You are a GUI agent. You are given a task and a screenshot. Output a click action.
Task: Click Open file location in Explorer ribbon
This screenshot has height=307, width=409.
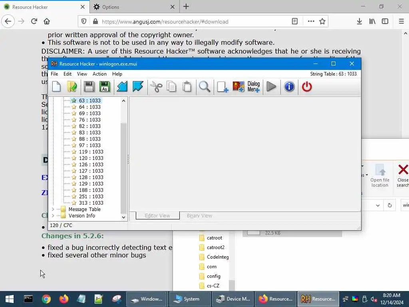(380, 175)
